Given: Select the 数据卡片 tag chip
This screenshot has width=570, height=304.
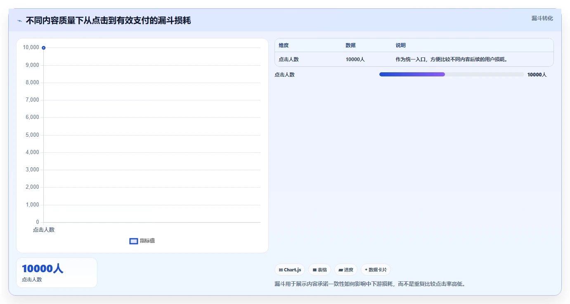Looking at the screenshot, I should pos(376,270).
